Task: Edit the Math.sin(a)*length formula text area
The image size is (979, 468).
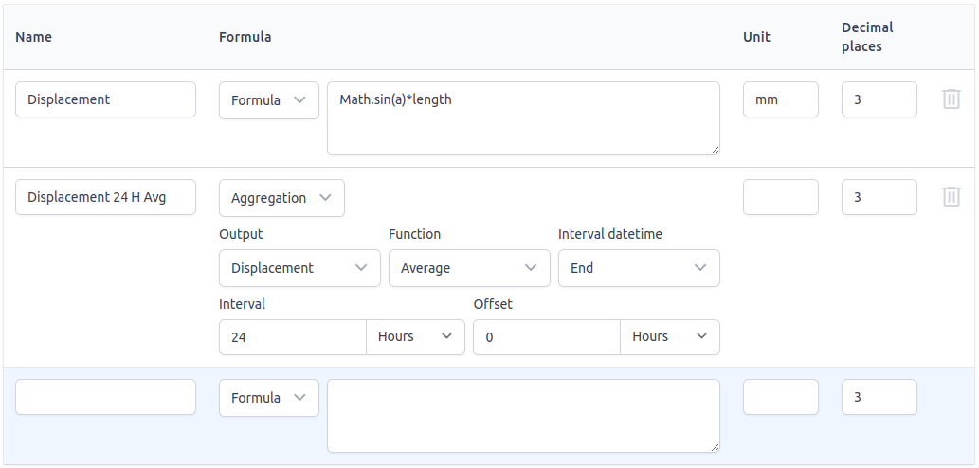Action: click(523, 118)
